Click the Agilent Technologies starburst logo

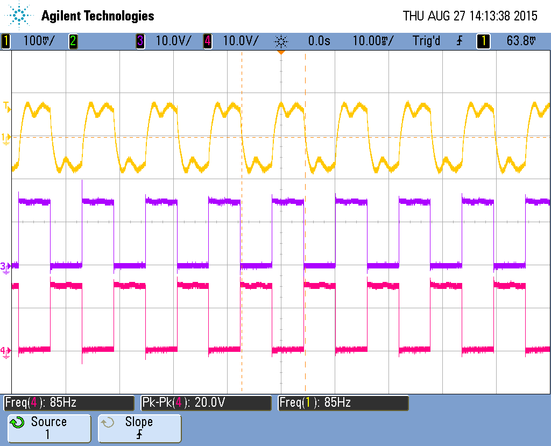pyautogui.click(x=18, y=16)
